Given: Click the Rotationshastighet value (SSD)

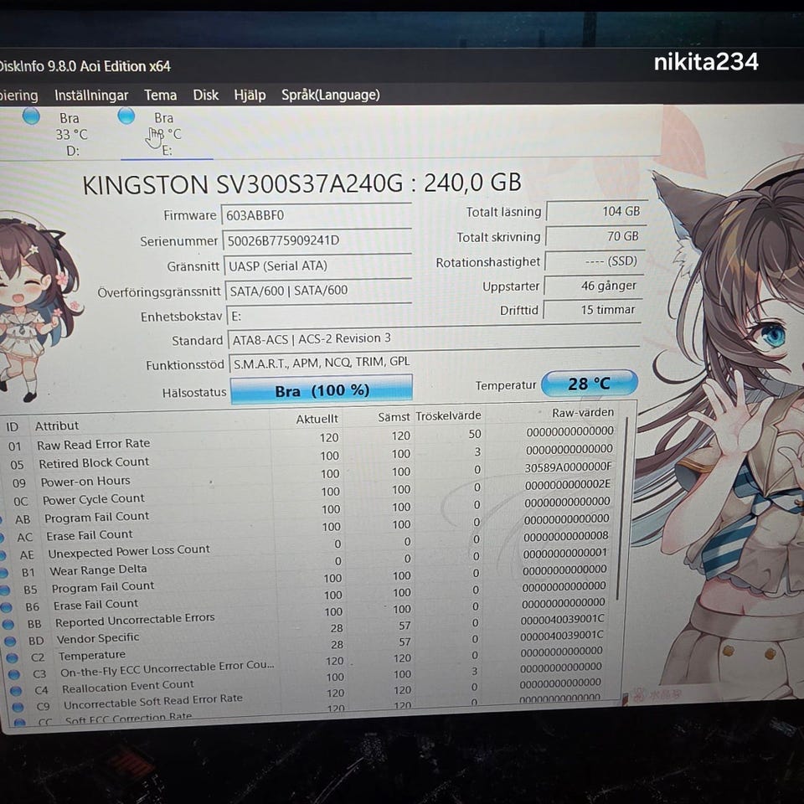Looking at the screenshot, I should point(594,261).
